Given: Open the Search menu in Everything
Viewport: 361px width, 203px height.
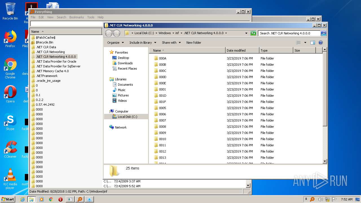Looking at the screenshot, I should 61,17.
